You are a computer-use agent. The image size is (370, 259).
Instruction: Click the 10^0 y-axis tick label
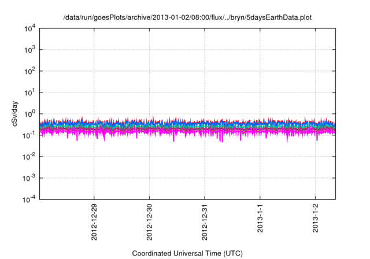point(30,114)
